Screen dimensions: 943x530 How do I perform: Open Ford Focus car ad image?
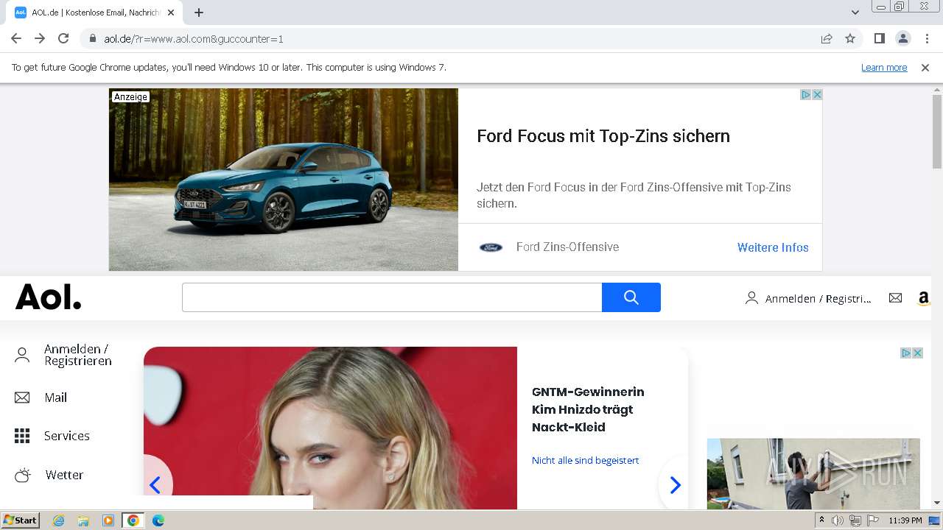tap(284, 180)
